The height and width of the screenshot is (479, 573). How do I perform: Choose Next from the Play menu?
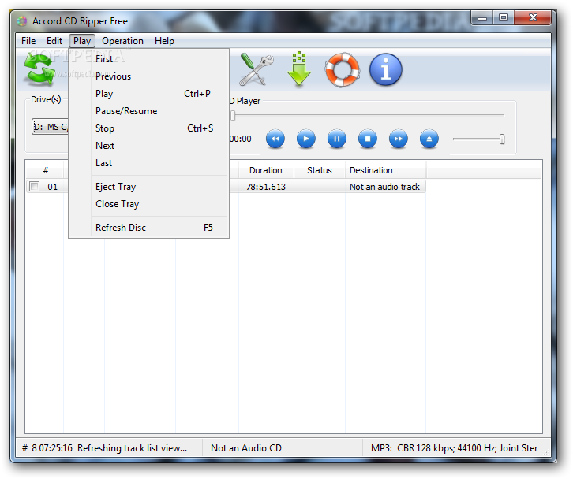point(148,146)
